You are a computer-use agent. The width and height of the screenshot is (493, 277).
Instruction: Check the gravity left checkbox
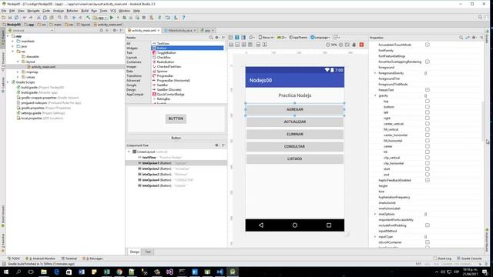pos(428,112)
